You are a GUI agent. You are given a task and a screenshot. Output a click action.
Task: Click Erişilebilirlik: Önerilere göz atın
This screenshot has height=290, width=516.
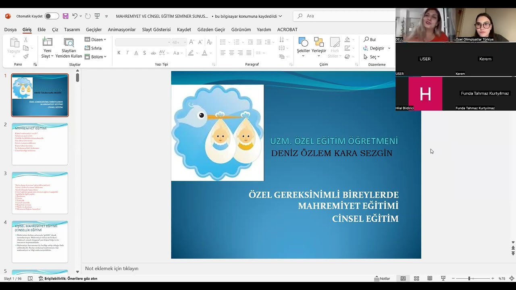68,278
